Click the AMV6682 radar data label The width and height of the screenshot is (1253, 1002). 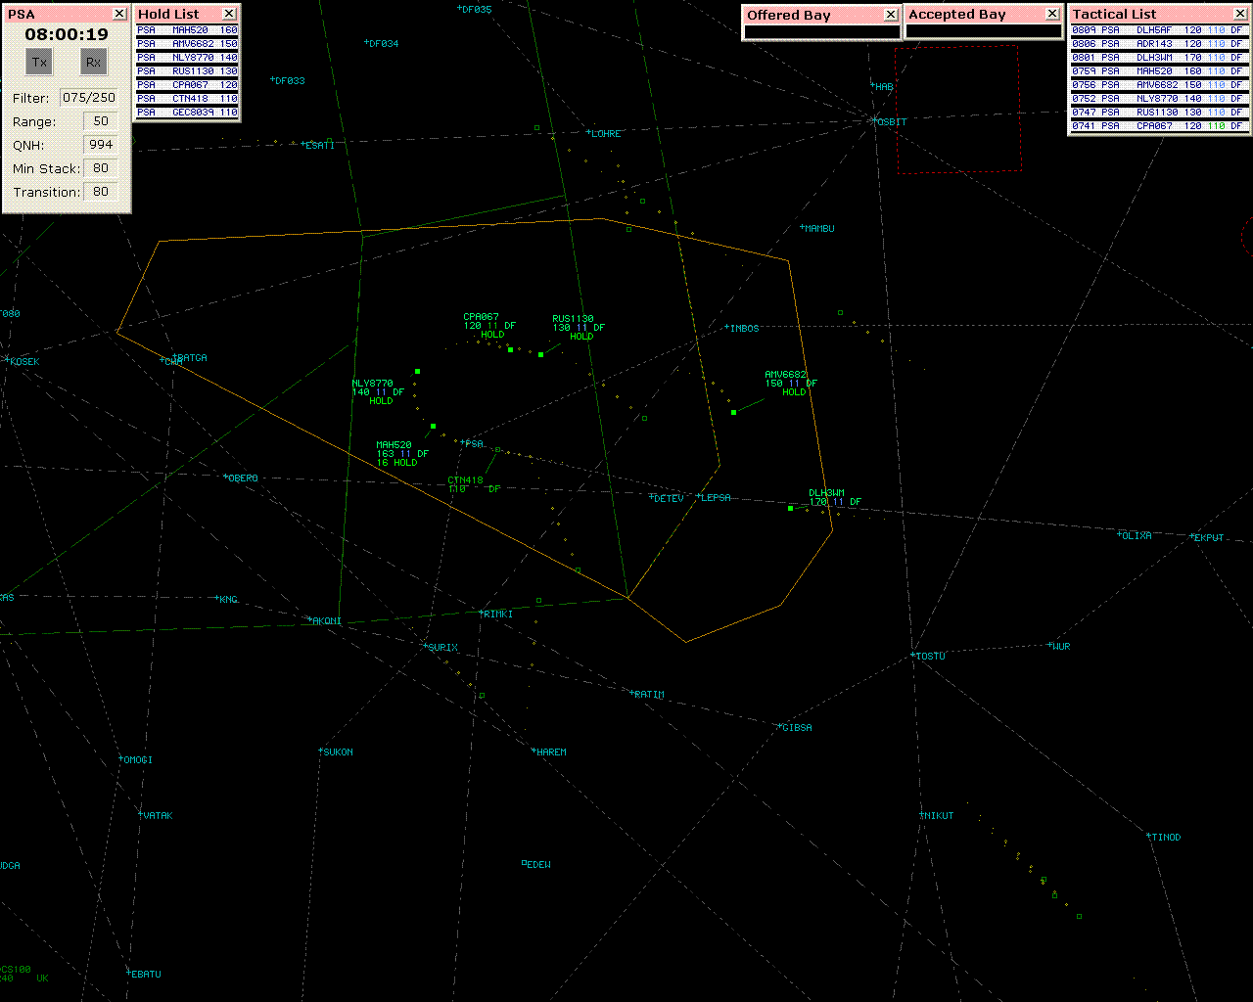(791, 384)
